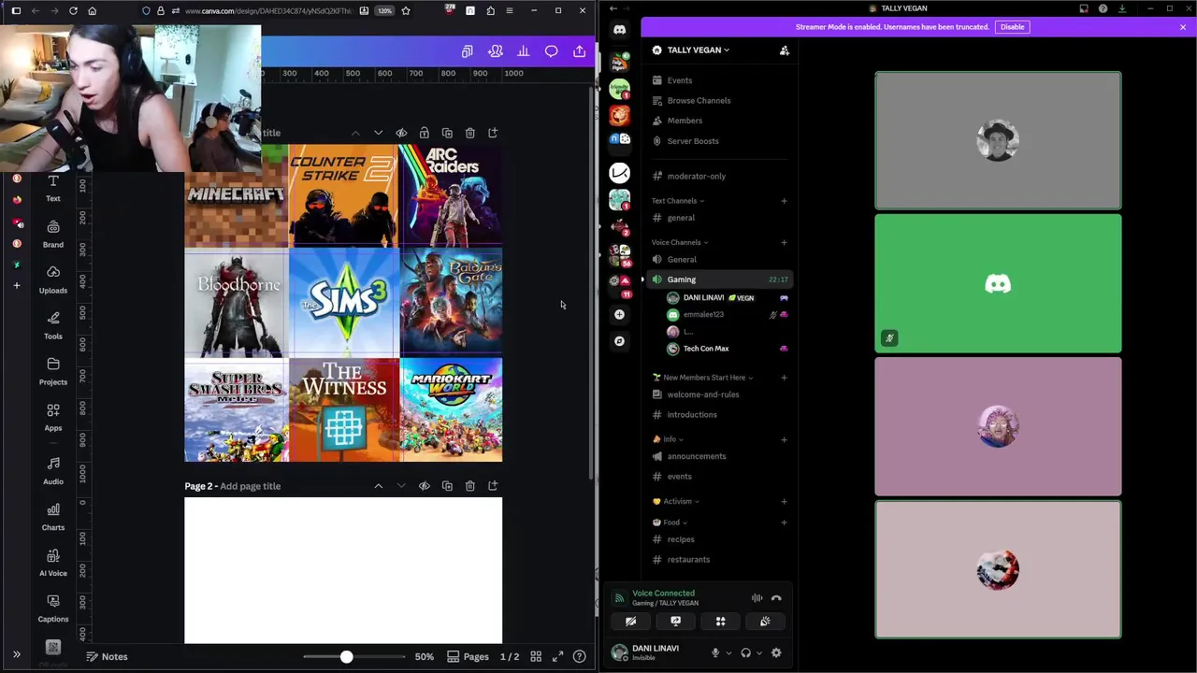This screenshot has width=1197, height=673.
Task: Collapse the Text Channels category
Action: 678,201
